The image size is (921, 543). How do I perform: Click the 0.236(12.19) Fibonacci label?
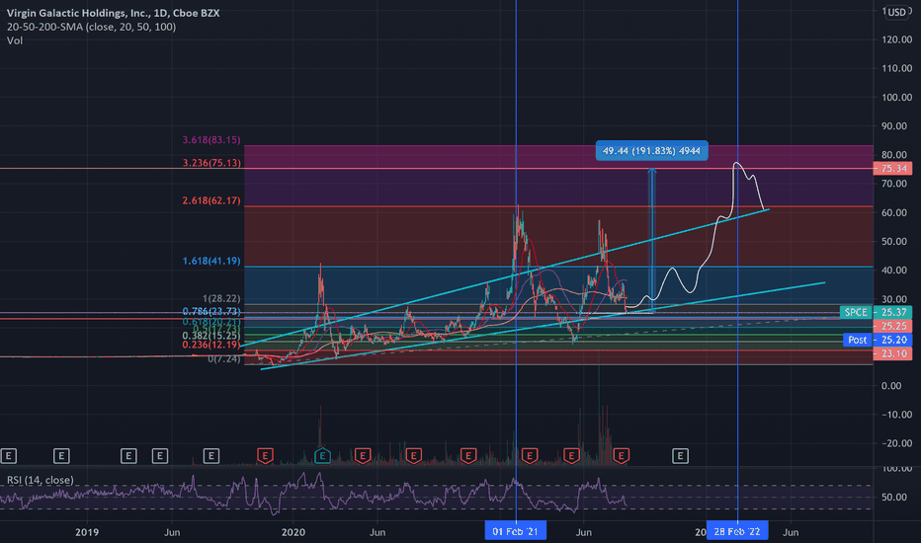click(x=211, y=346)
